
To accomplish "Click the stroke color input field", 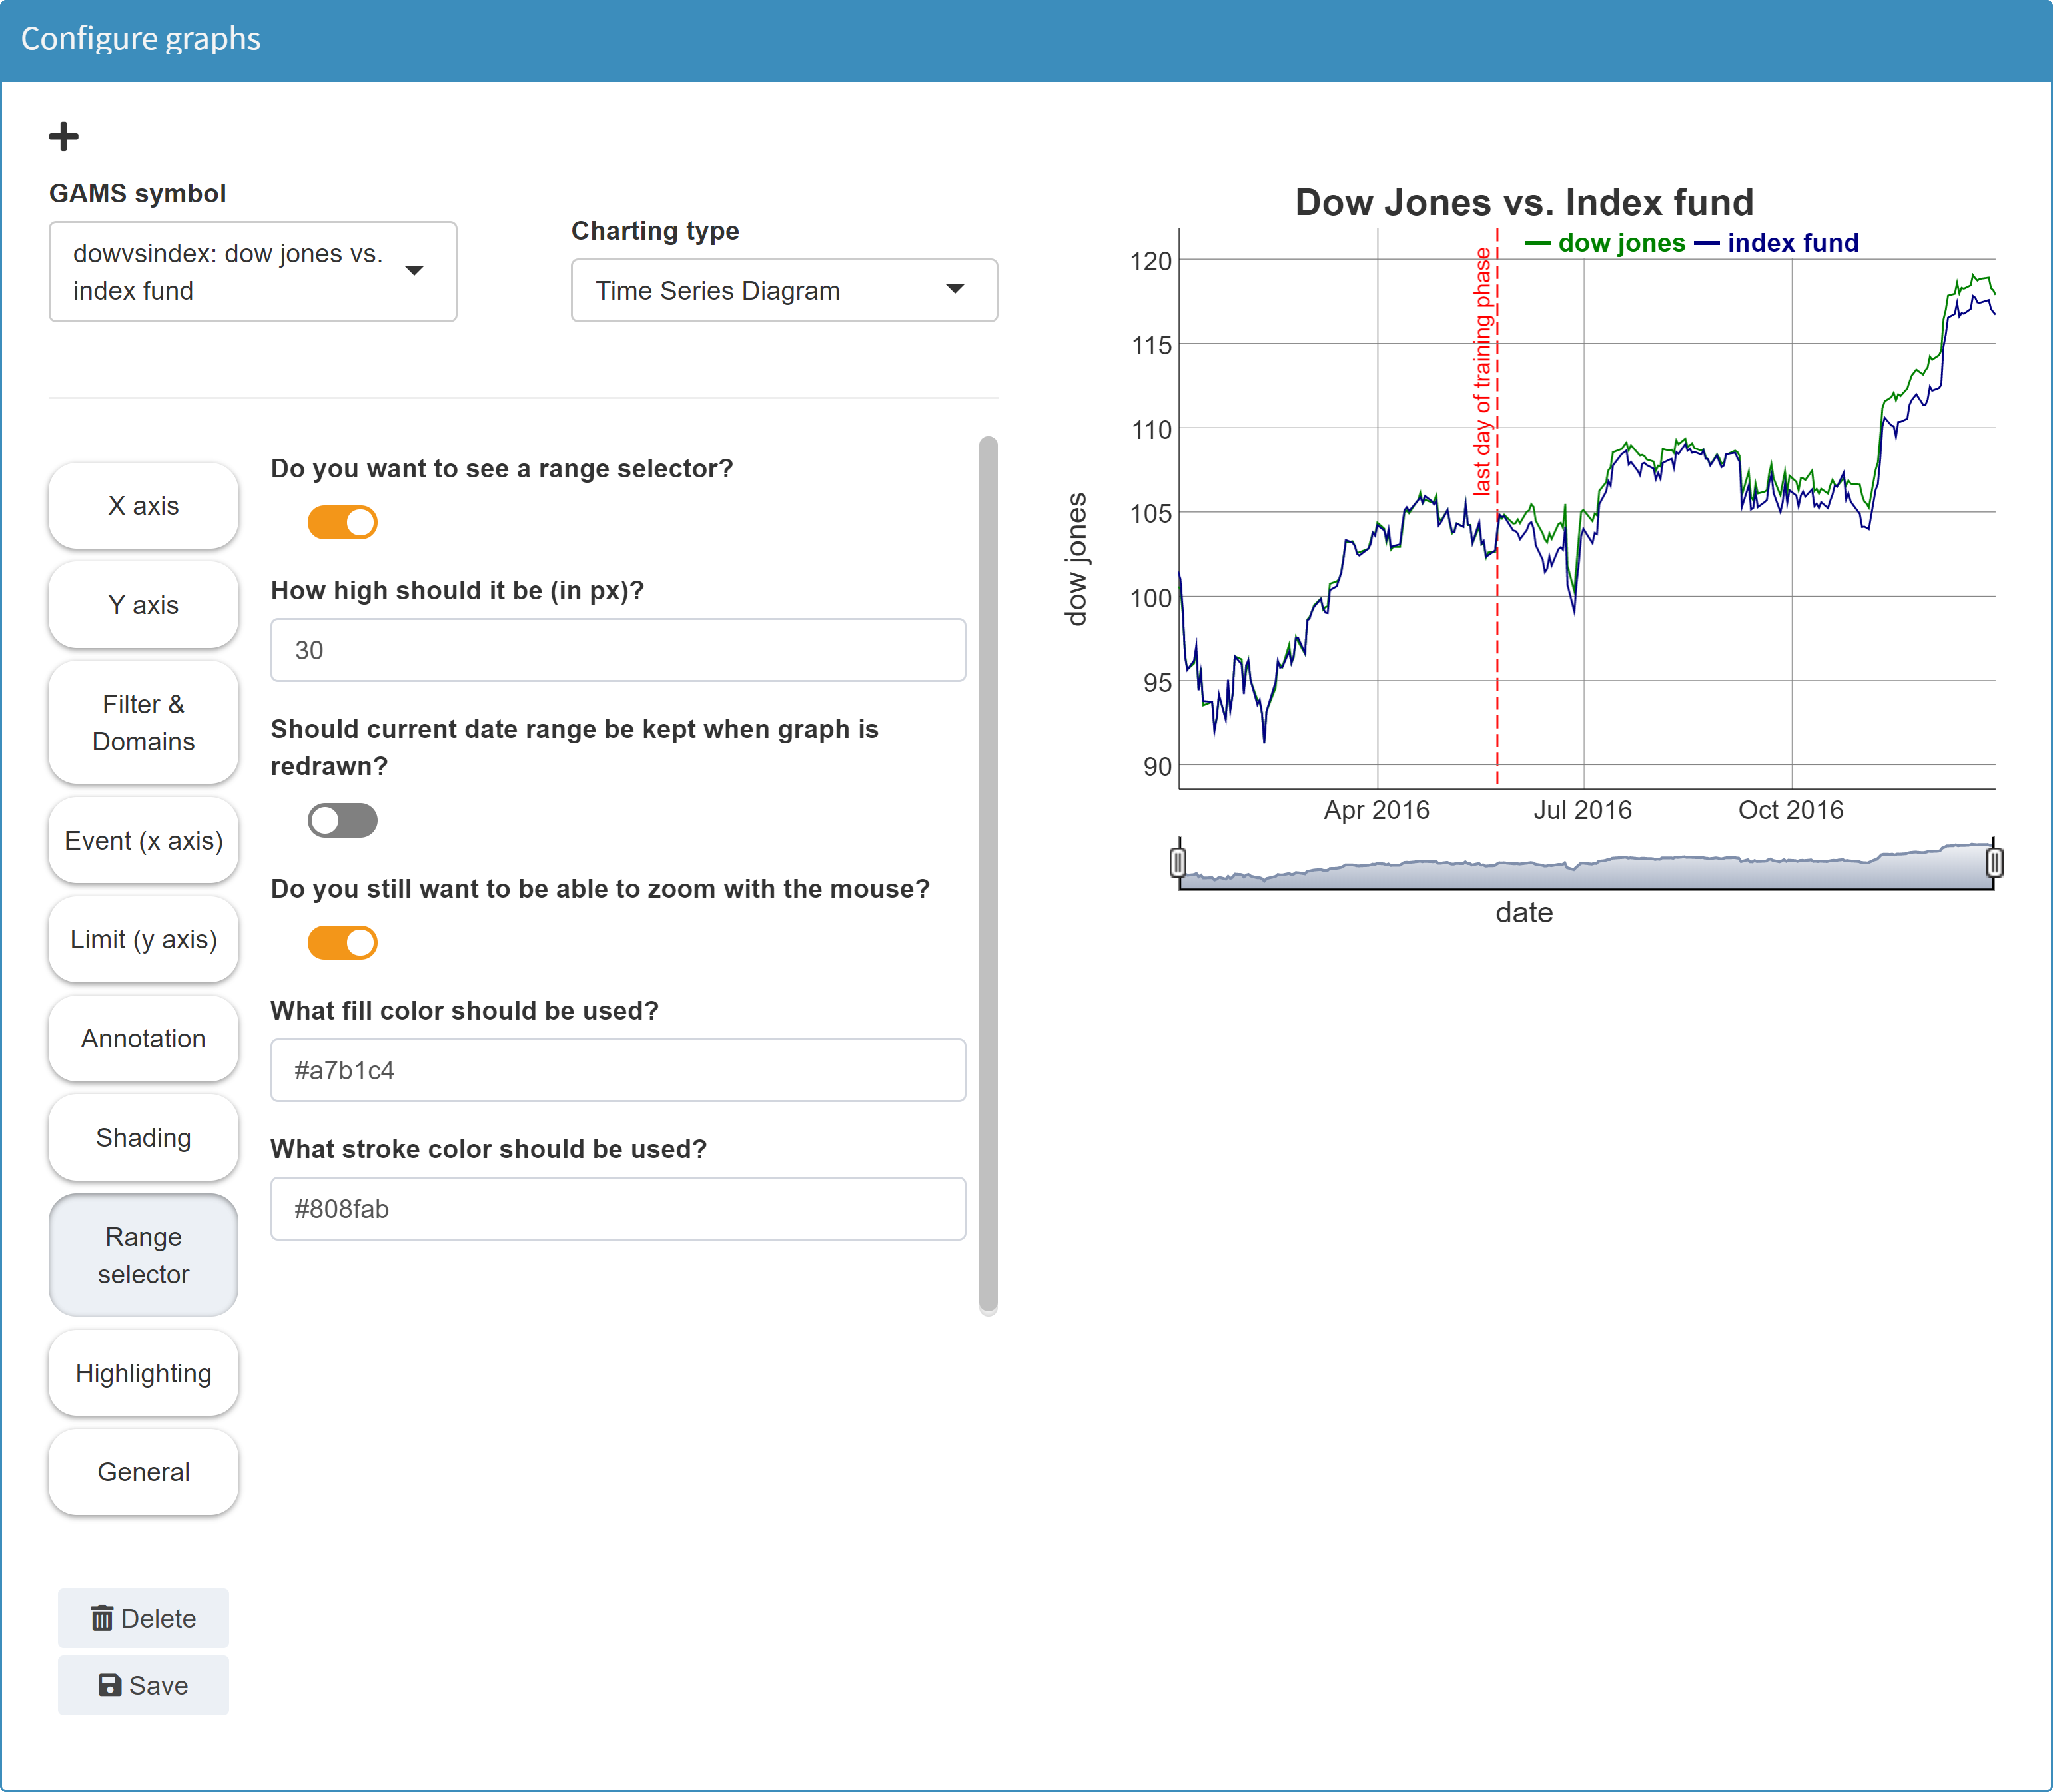I will [x=617, y=1209].
